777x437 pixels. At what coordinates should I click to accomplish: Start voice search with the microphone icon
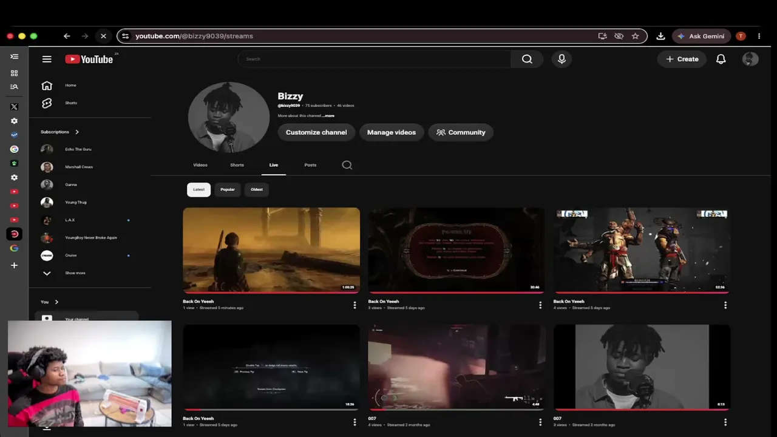tap(562, 59)
